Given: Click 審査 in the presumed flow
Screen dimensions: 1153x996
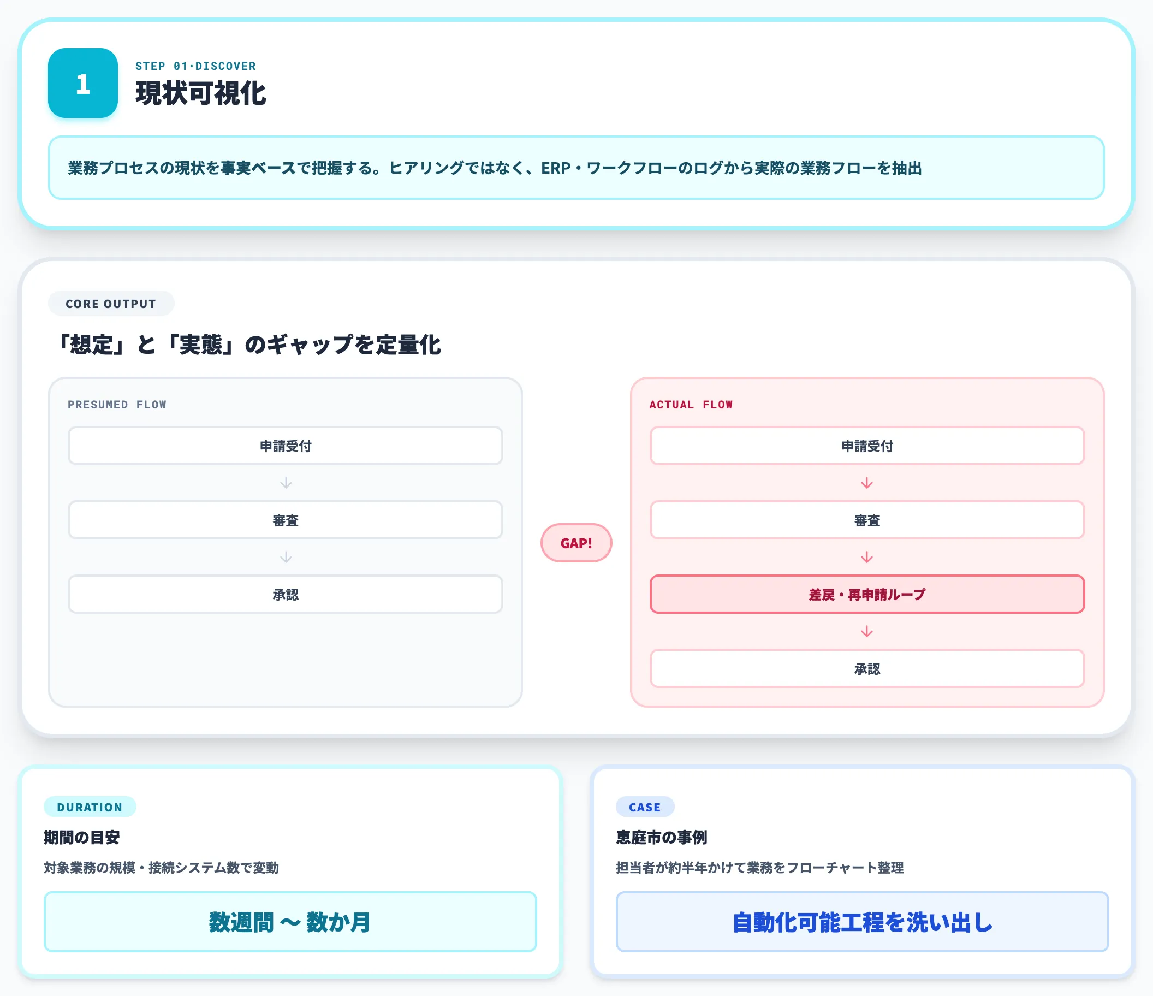Looking at the screenshot, I should pos(286,520).
